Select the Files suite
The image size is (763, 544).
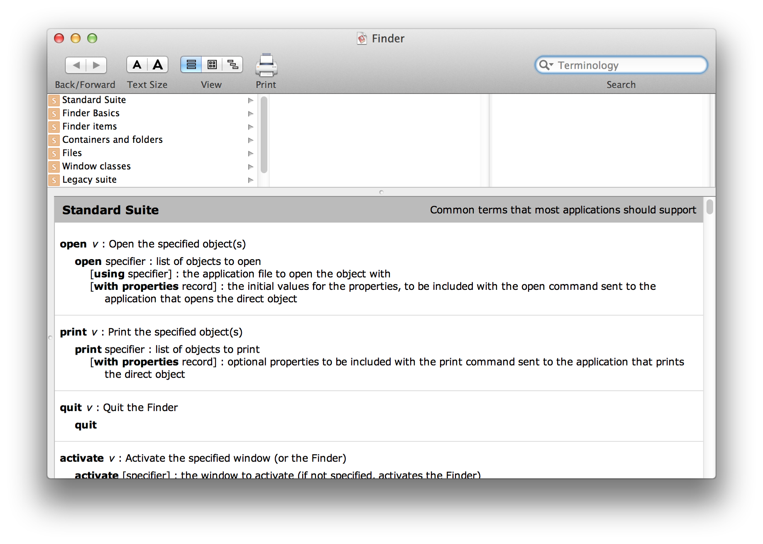72,153
